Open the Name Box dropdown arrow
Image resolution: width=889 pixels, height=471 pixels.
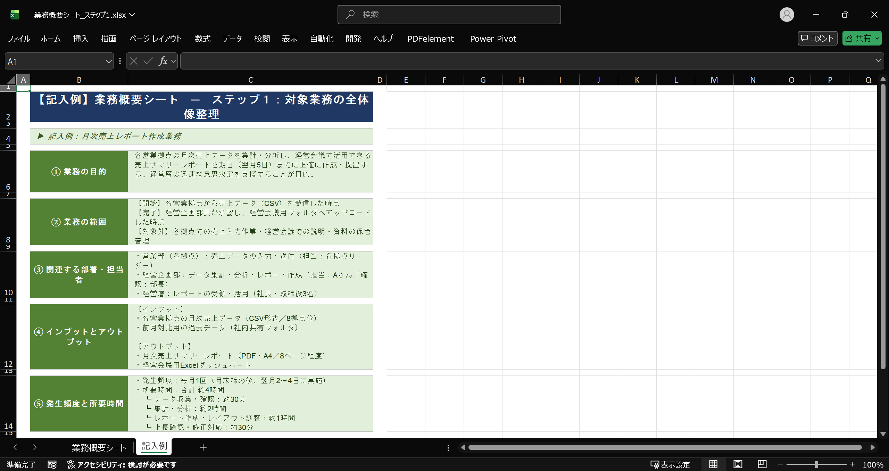coord(108,61)
